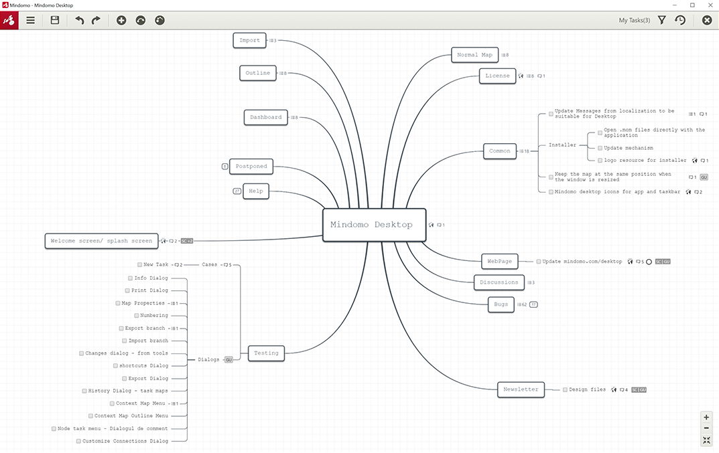Expand the Import branch subtopic counter
The height and width of the screenshot is (453, 719).
(272, 40)
